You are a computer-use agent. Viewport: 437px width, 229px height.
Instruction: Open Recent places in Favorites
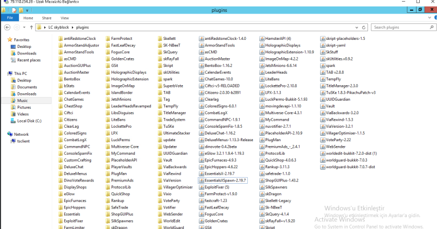(29, 60)
